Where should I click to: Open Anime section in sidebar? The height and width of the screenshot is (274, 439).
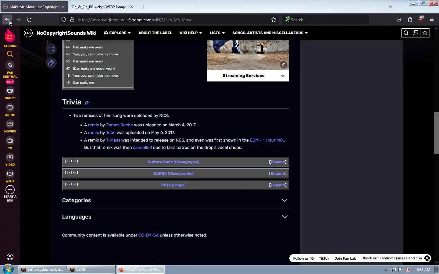click(x=10, y=110)
